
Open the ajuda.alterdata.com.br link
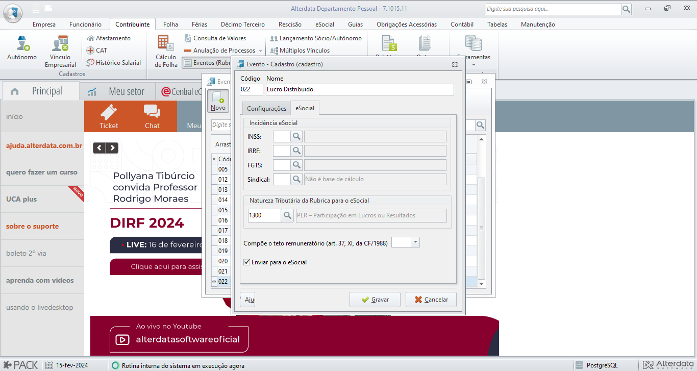point(44,145)
